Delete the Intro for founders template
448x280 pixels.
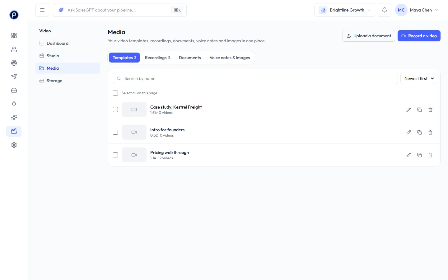[x=431, y=132]
